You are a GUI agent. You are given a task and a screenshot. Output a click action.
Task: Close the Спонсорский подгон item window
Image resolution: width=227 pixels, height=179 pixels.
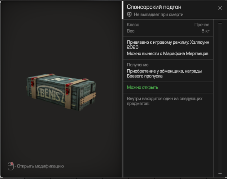(220, 8)
